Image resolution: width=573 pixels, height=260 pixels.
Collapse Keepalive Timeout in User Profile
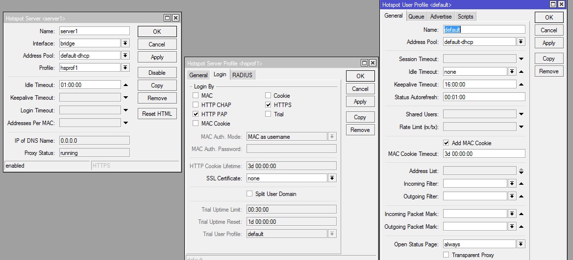tap(522, 85)
